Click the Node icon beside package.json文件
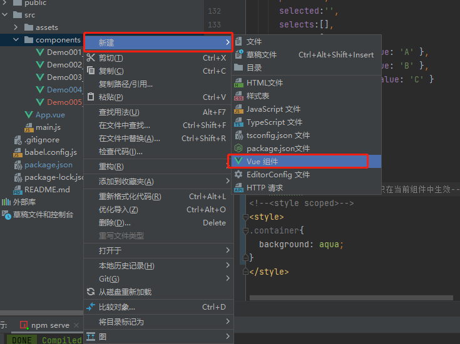 click(x=238, y=148)
